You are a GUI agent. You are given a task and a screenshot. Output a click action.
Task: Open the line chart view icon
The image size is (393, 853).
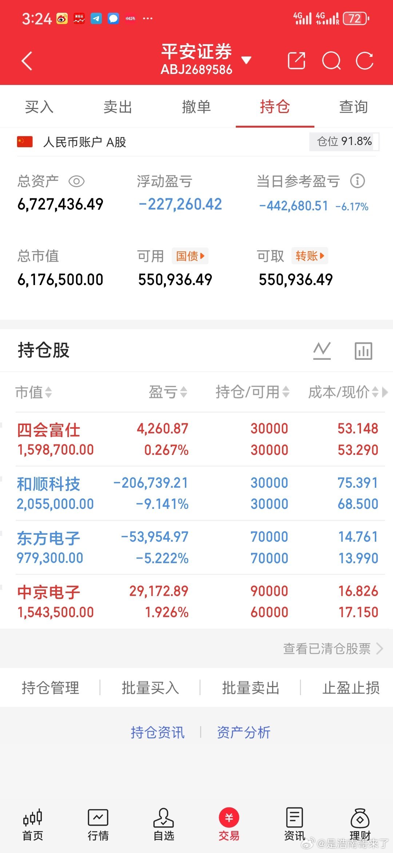click(322, 351)
